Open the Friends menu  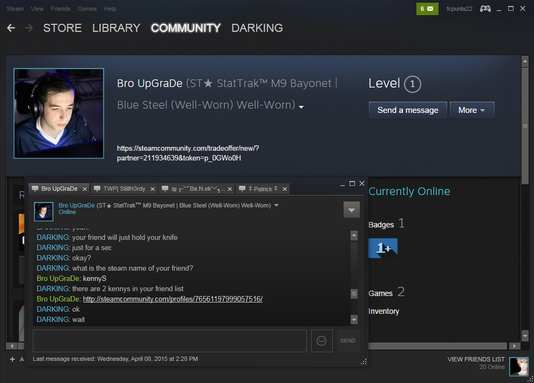click(60, 9)
